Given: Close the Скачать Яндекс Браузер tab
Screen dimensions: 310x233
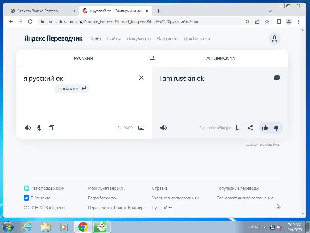Looking at the screenshot, I should (x=74, y=11).
